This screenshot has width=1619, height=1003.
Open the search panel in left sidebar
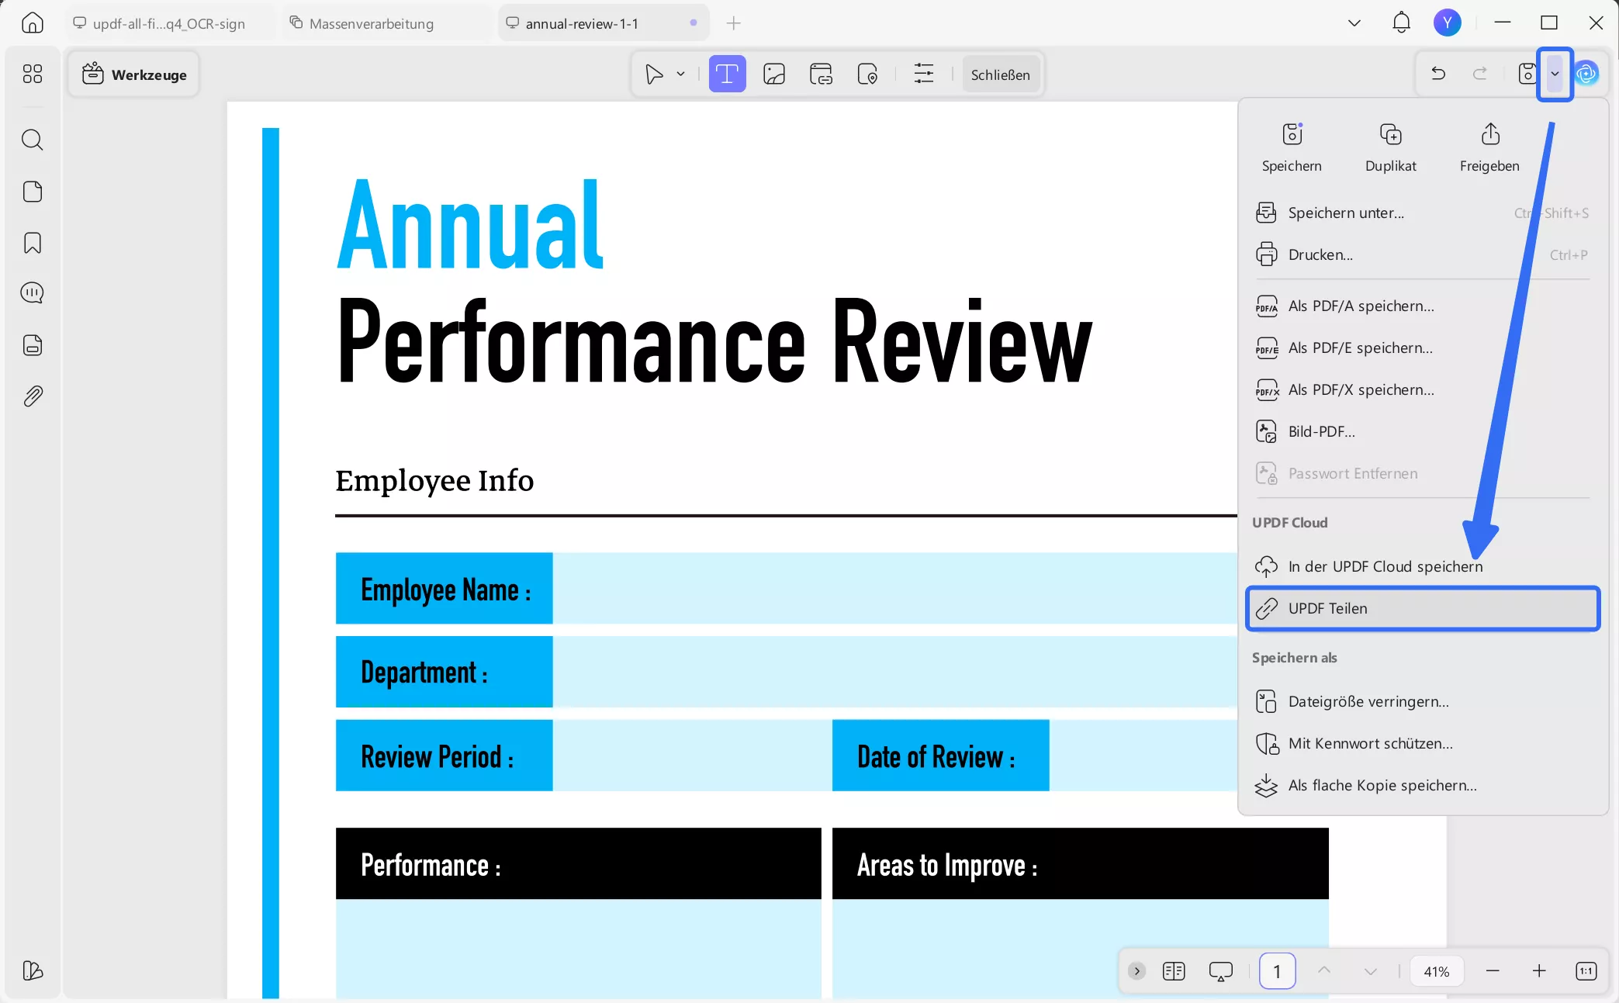tap(32, 140)
